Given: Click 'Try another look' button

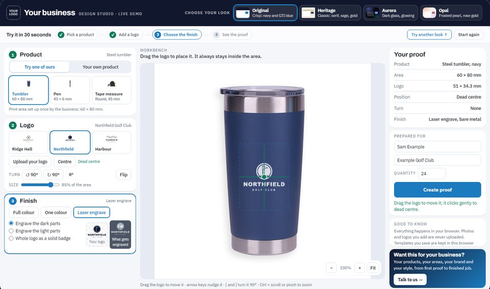Looking at the screenshot, I should (x=429, y=35).
